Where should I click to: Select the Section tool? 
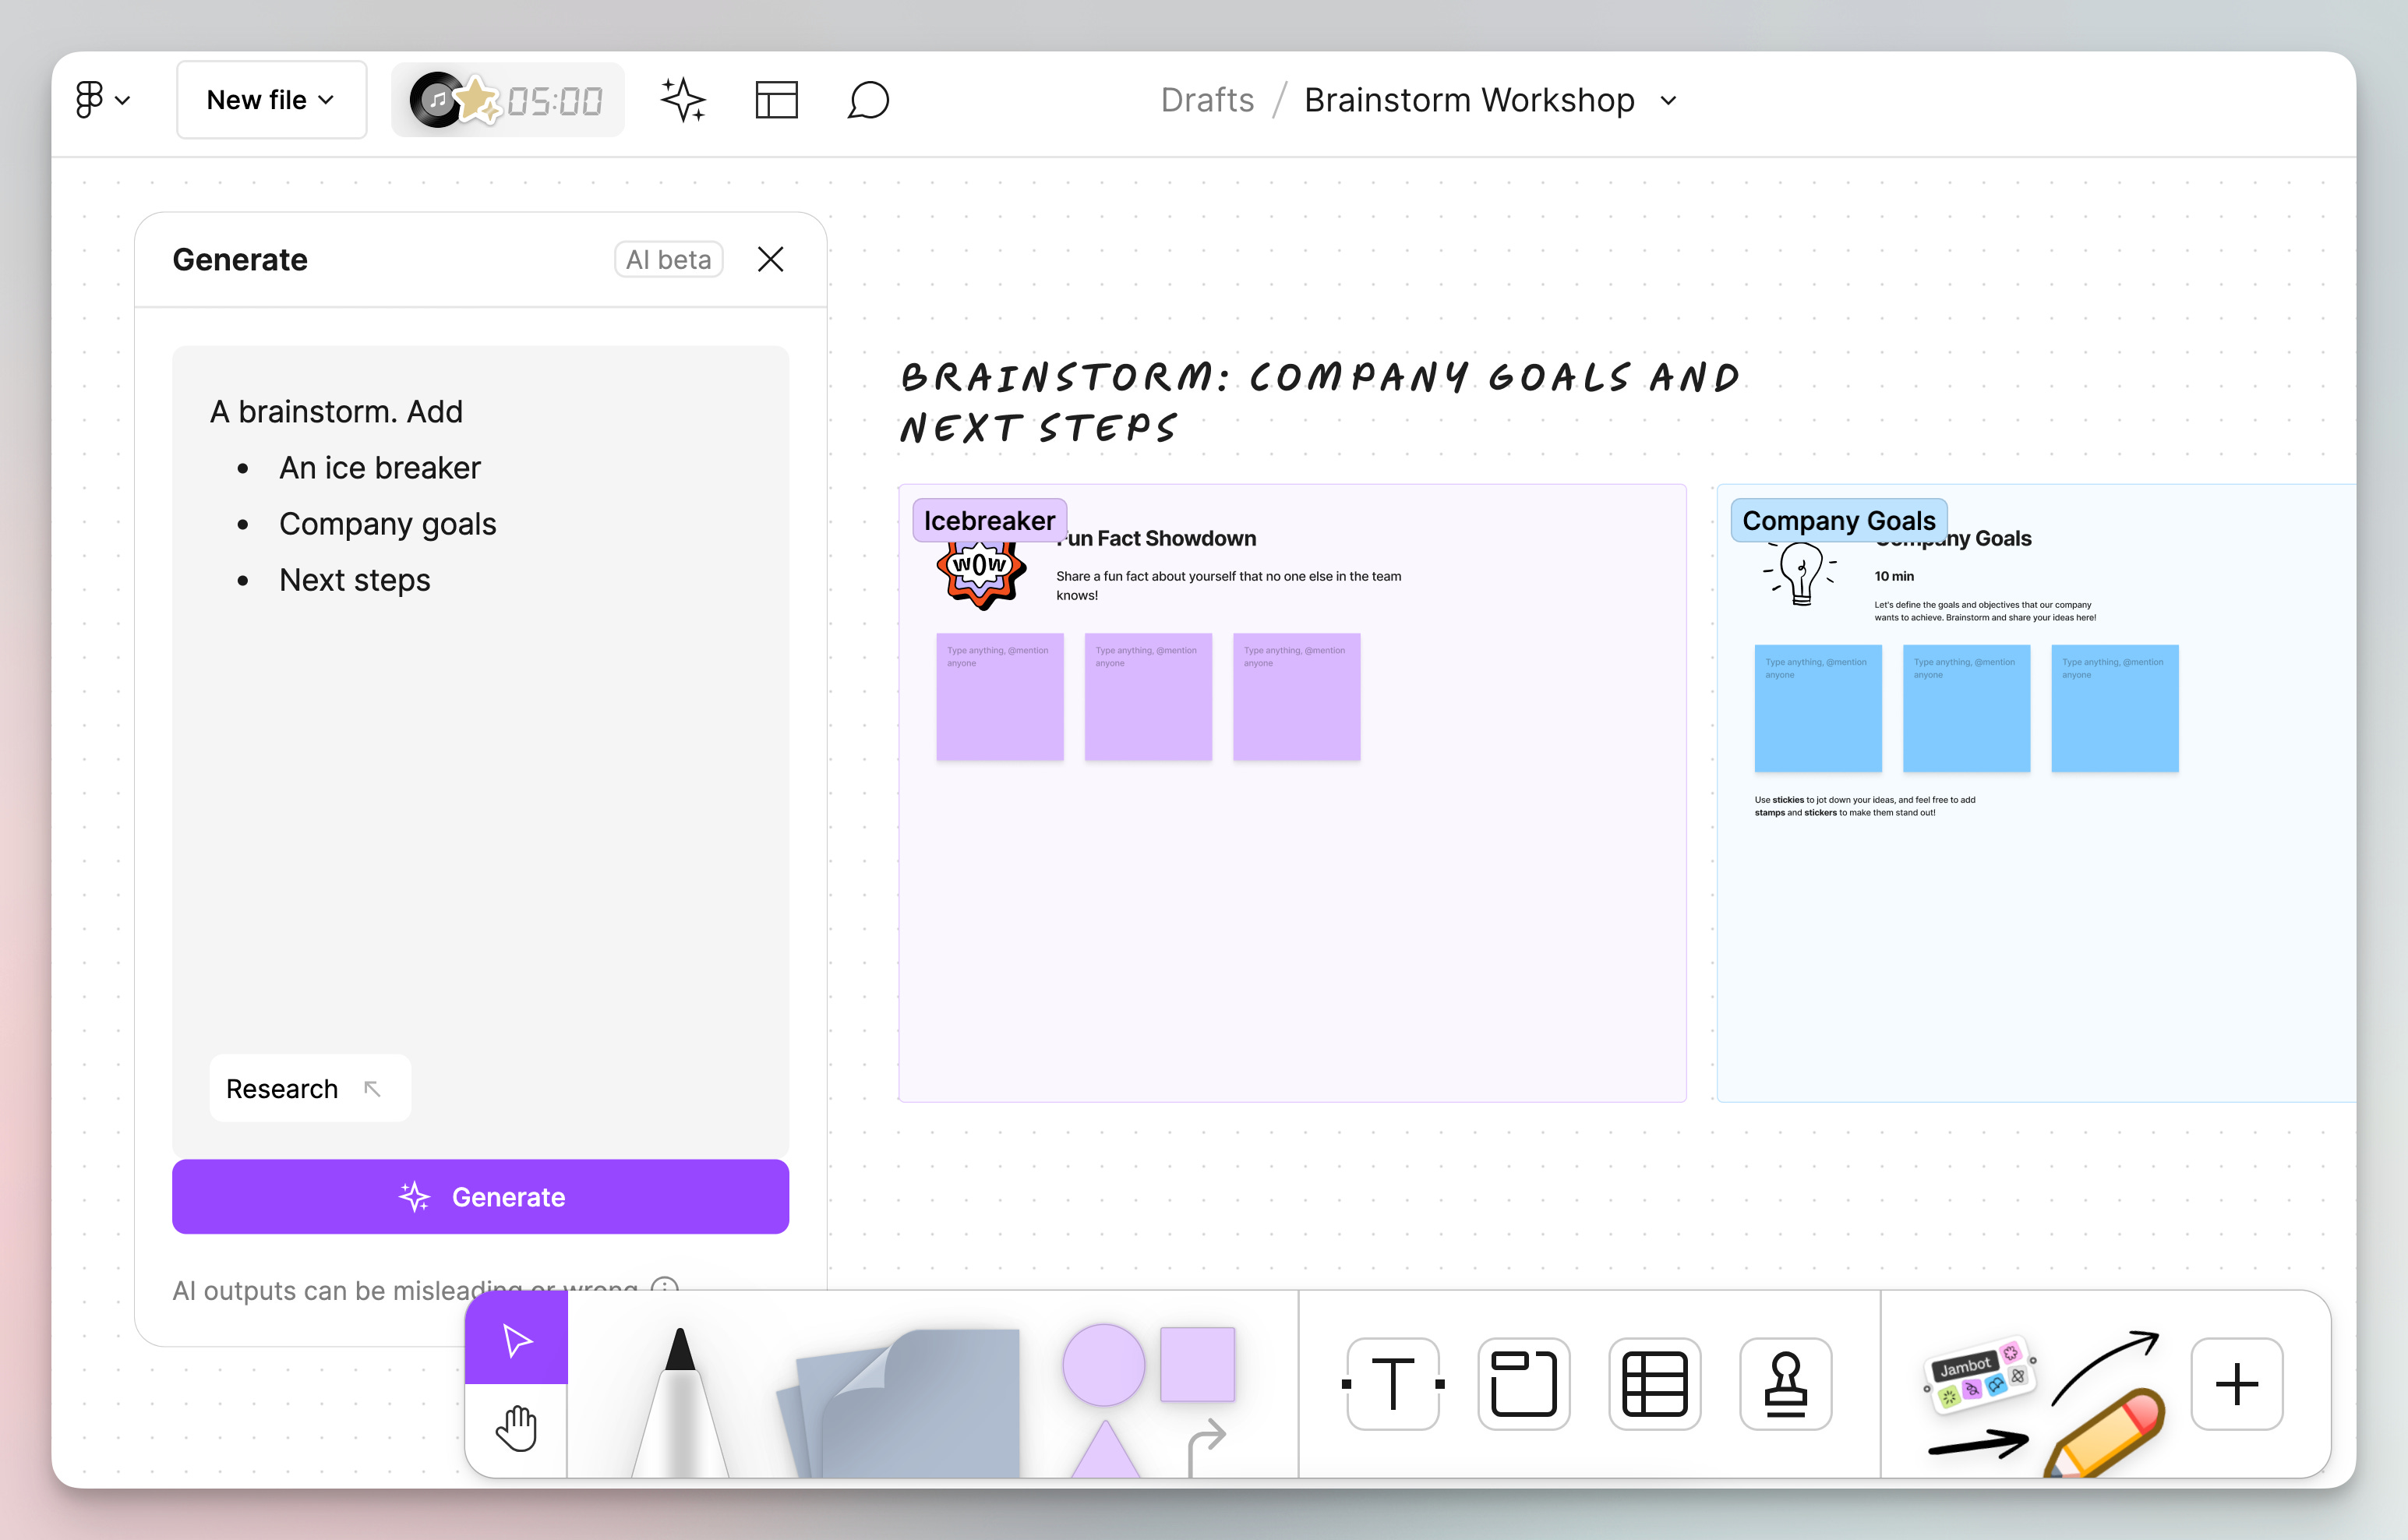coord(1523,1384)
